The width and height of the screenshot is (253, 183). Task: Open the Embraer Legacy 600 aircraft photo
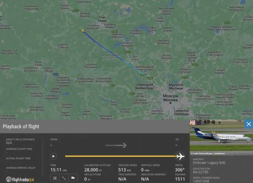221,135
